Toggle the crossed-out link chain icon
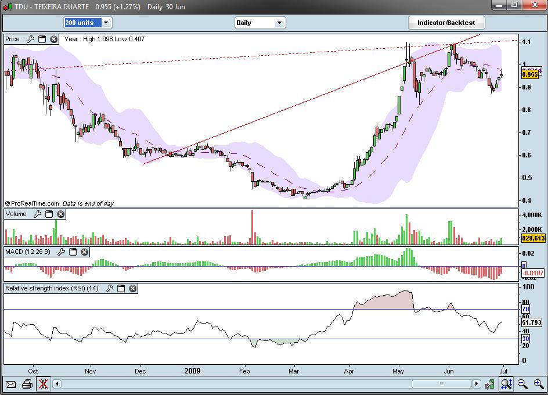The height and width of the screenshot is (395, 548). point(44,384)
